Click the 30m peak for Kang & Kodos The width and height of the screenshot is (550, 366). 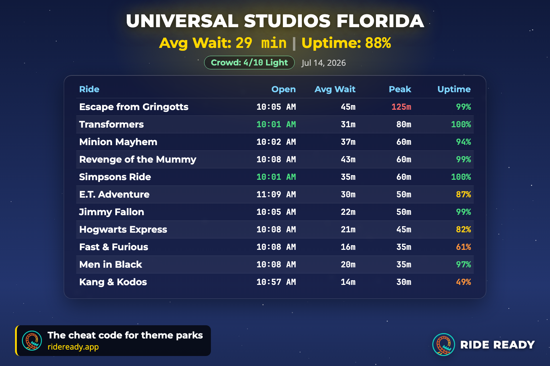point(404,282)
